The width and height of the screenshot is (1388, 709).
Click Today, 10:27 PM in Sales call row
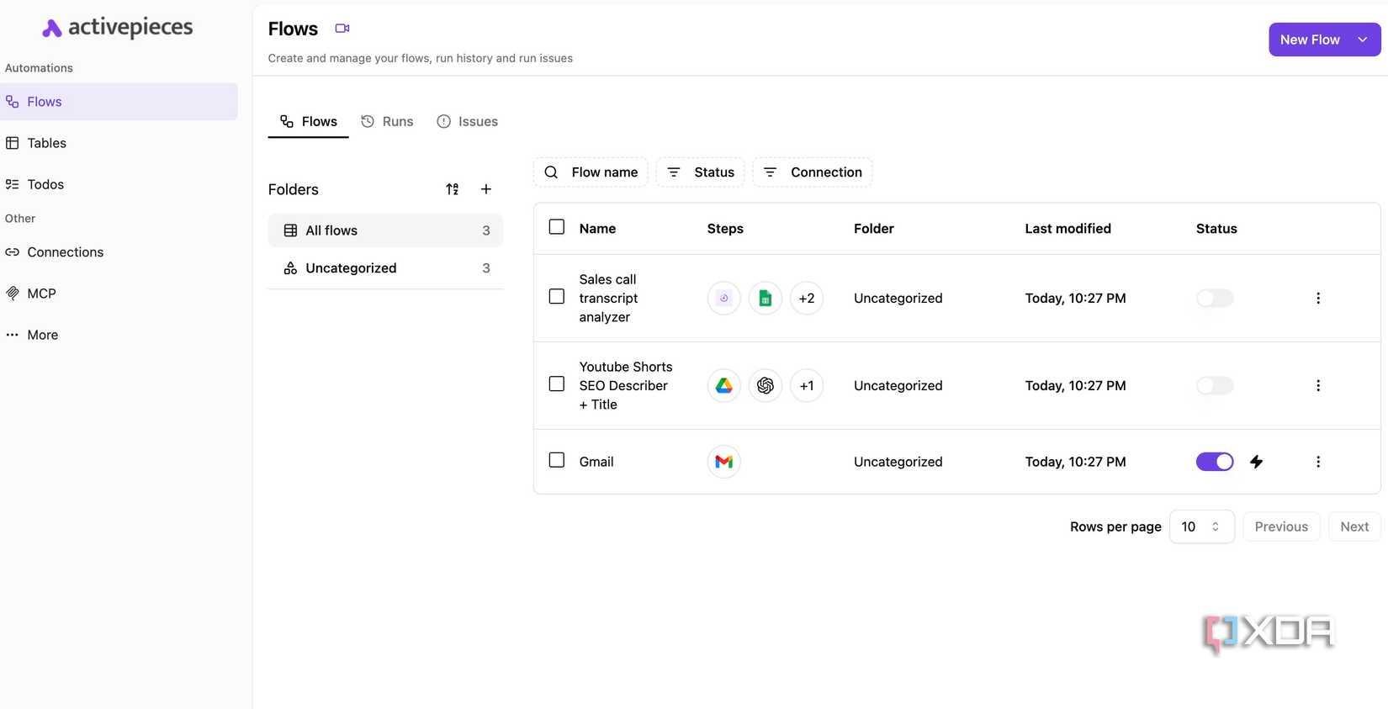(1075, 298)
